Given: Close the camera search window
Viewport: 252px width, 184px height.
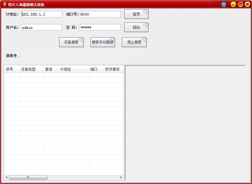Looking at the screenshot, I should pos(247,4).
